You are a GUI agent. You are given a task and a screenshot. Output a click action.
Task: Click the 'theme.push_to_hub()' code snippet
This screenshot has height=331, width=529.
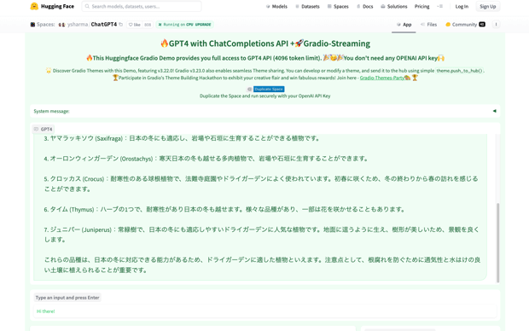[459, 71]
